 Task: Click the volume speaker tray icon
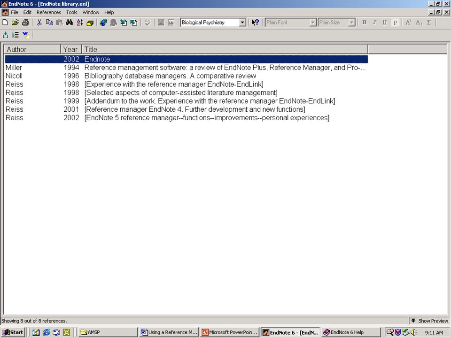click(x=413, y=332)
